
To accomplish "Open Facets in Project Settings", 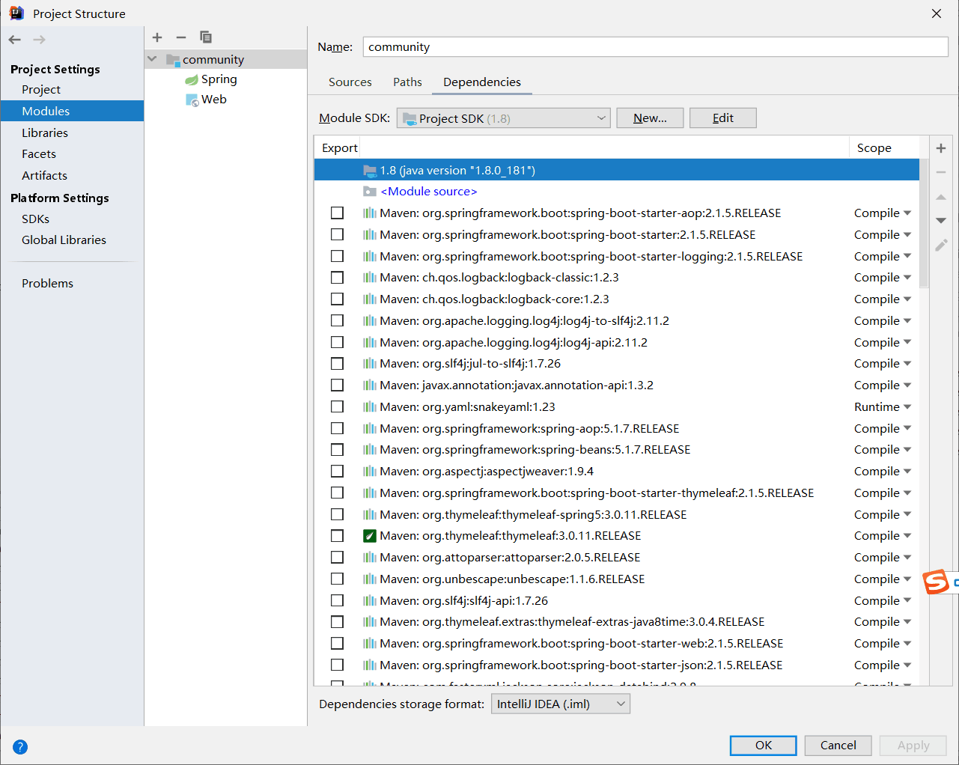I will [39, 154].
